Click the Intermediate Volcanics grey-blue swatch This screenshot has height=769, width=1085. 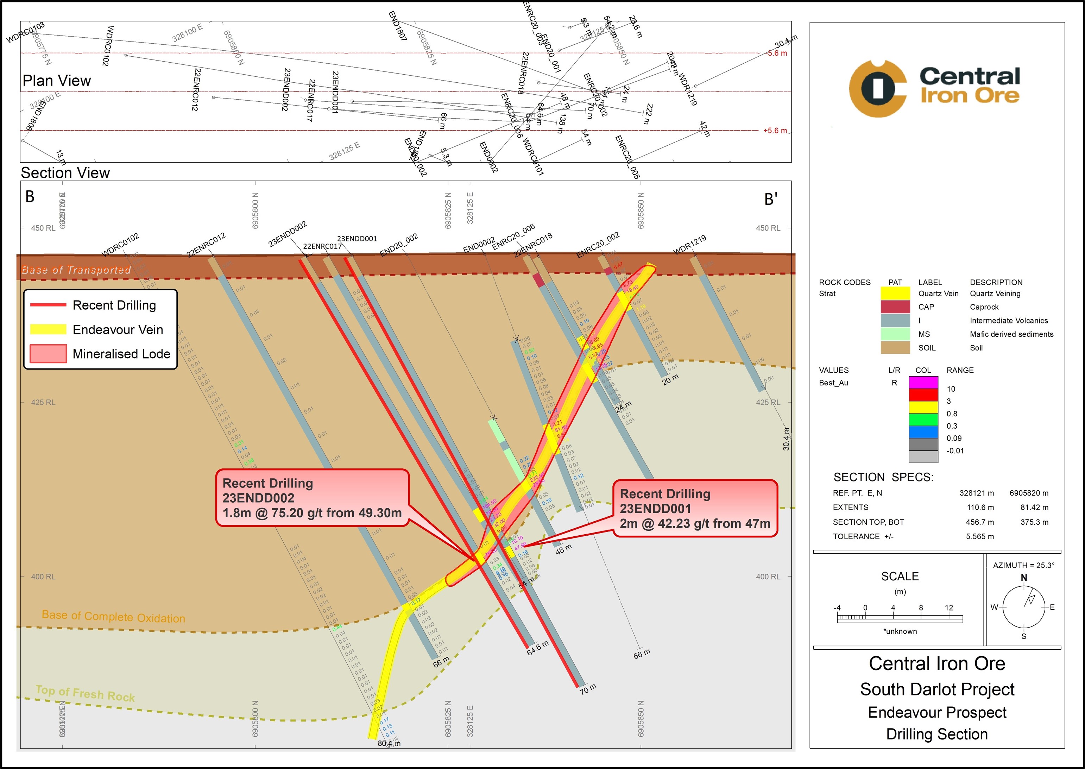tap(895, 321)
